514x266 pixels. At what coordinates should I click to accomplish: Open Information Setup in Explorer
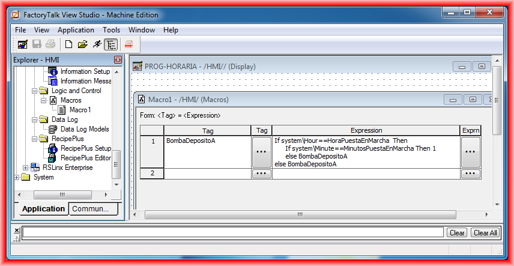85,71
